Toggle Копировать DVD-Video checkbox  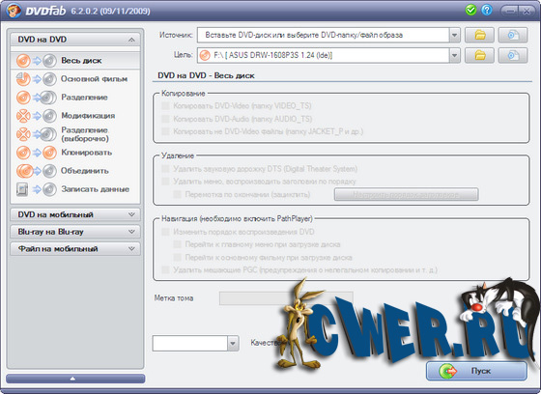point(165,105)
